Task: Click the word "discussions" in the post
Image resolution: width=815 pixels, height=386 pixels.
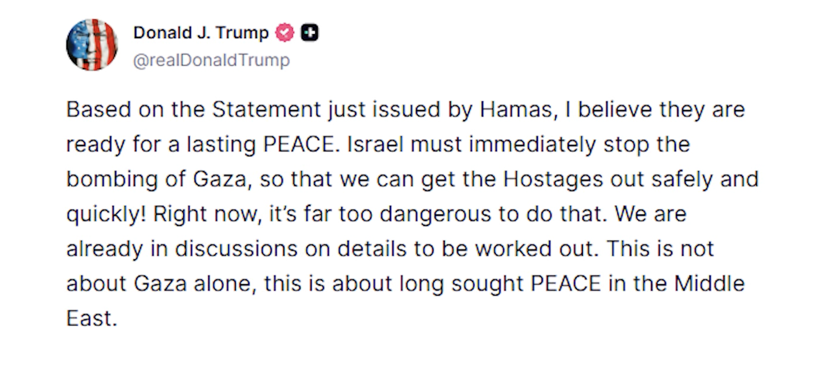Action: (x=236, y=249)
